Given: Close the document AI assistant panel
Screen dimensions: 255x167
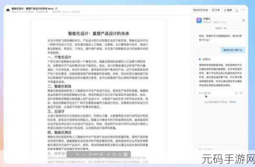Looking at the screenshot, I should point(244,20).
